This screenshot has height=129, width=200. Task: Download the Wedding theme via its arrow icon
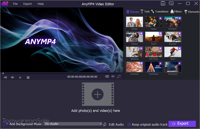tap(141, 48)
